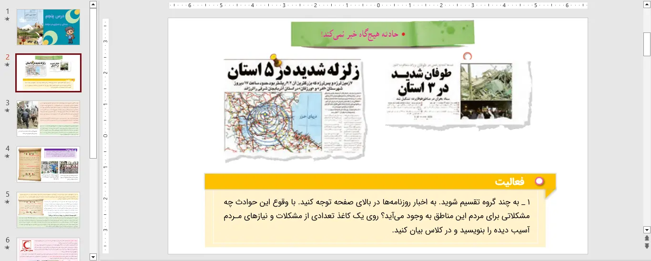This screenshot has height=261, width=651.
Task: Click the animation star icon under slide 2
Action: 7,65
